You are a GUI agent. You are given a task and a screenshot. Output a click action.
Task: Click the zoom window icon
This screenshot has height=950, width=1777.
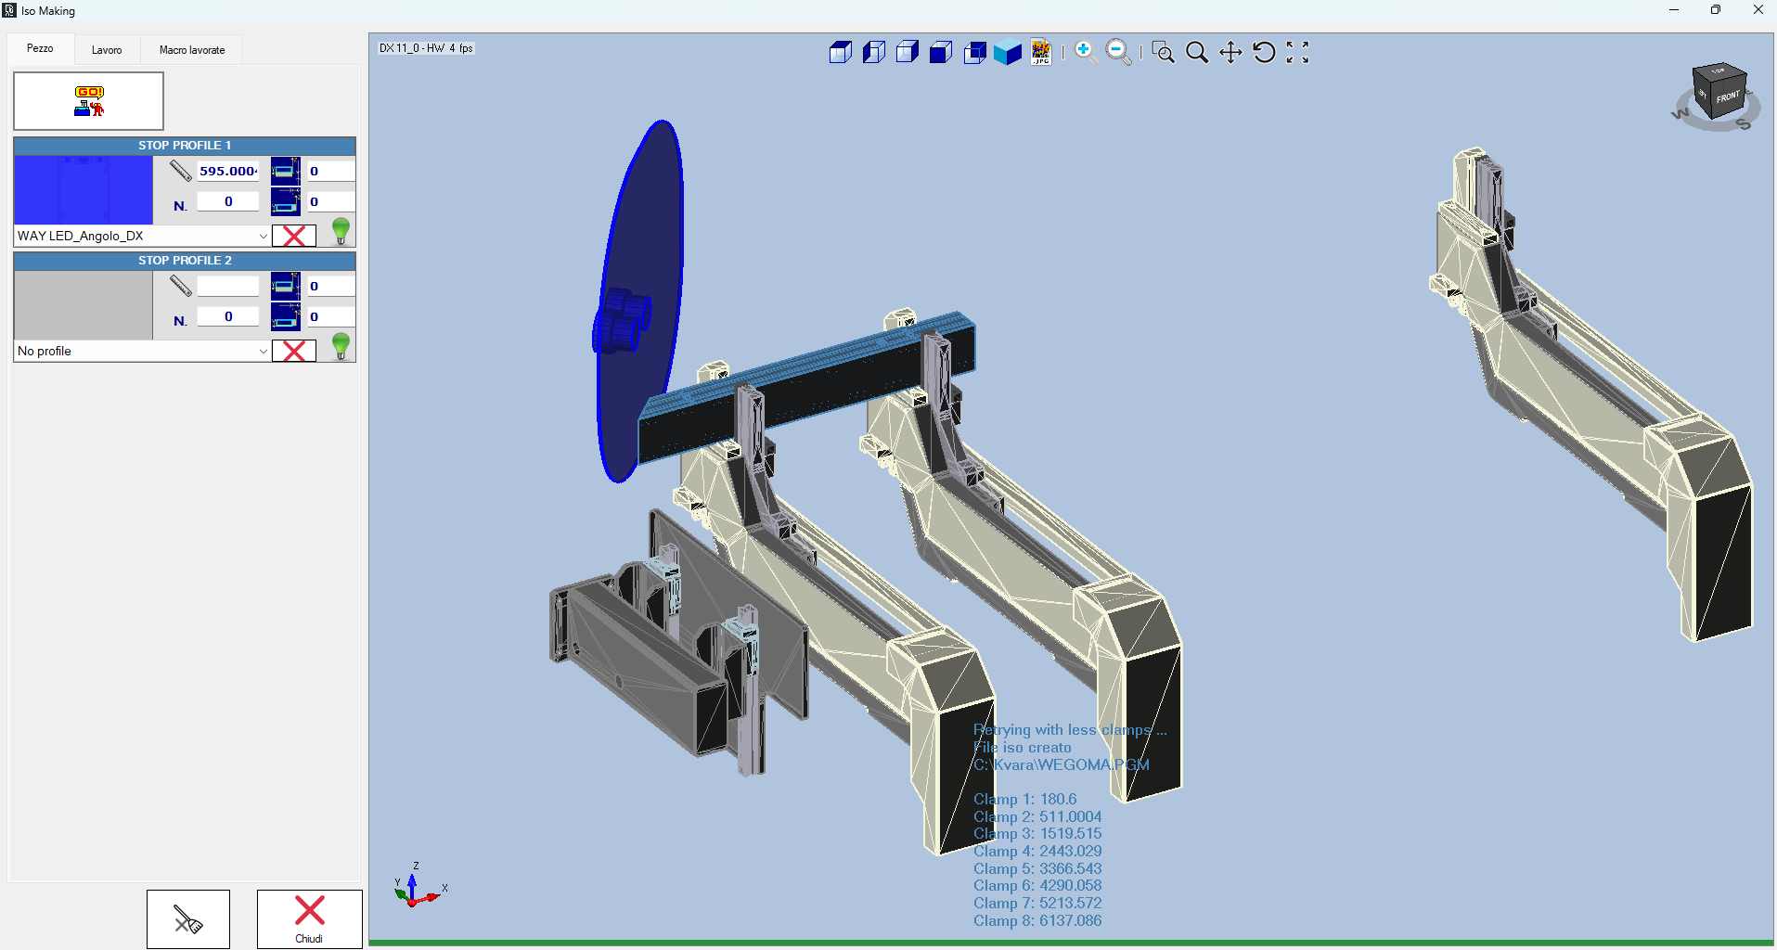(1163, 53)
